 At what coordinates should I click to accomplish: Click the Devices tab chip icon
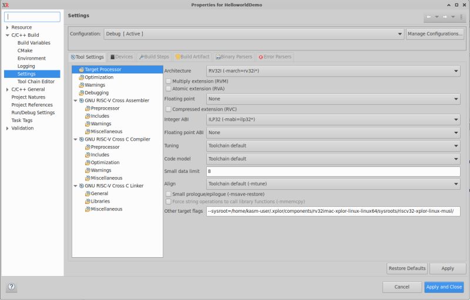113,57
